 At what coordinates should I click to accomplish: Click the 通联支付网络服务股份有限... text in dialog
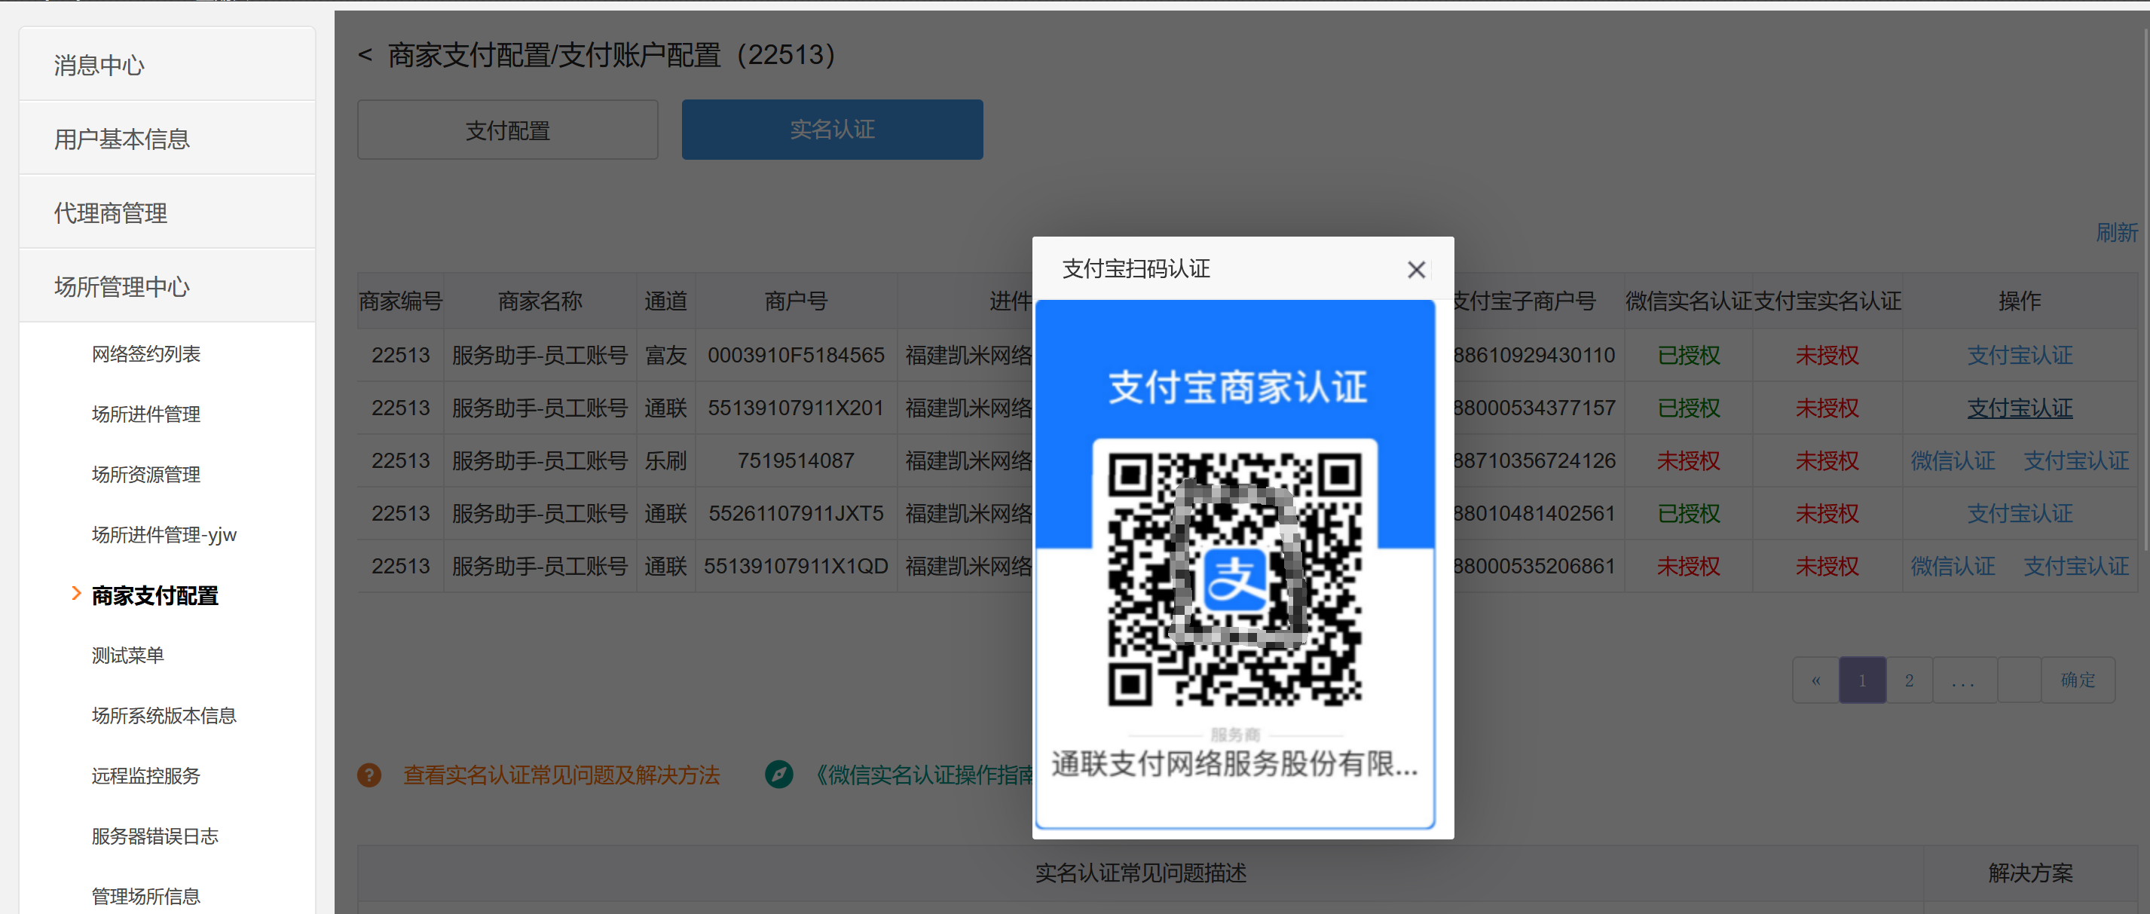pyautogui.click(x=1234, y=764)
